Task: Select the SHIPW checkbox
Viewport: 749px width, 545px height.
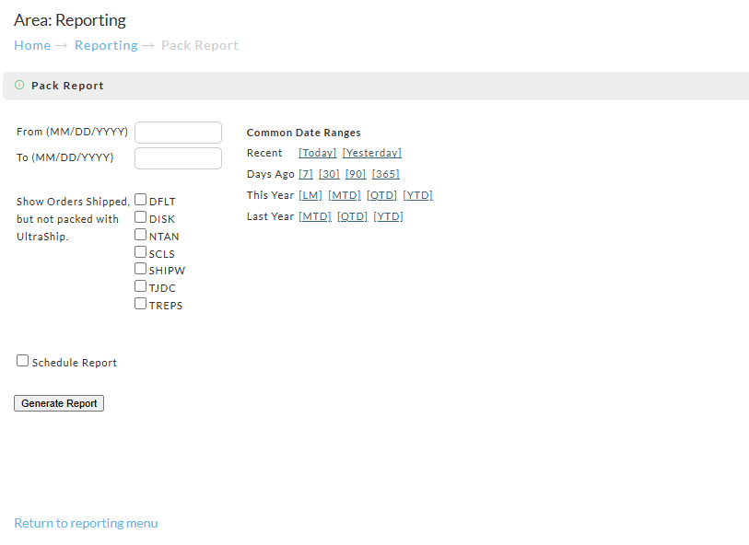Action: tap(140, 269)
